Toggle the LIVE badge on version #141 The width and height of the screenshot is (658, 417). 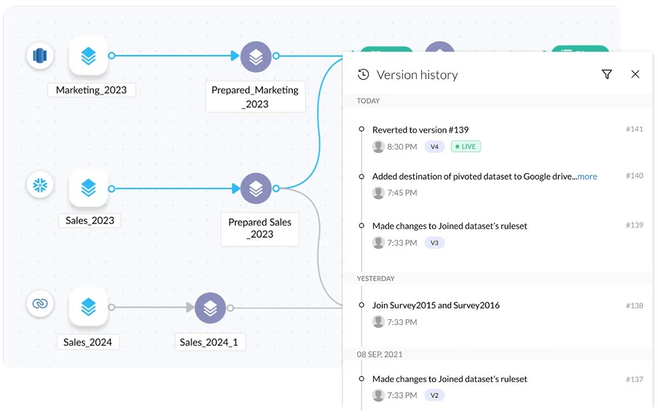(466, 146)
